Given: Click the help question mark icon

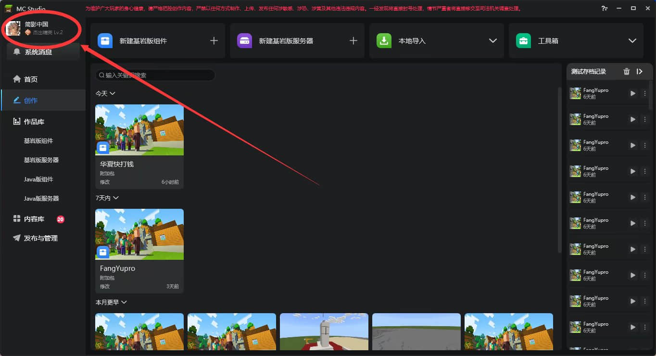Looking at the screenshot, I should click(604, 9).
